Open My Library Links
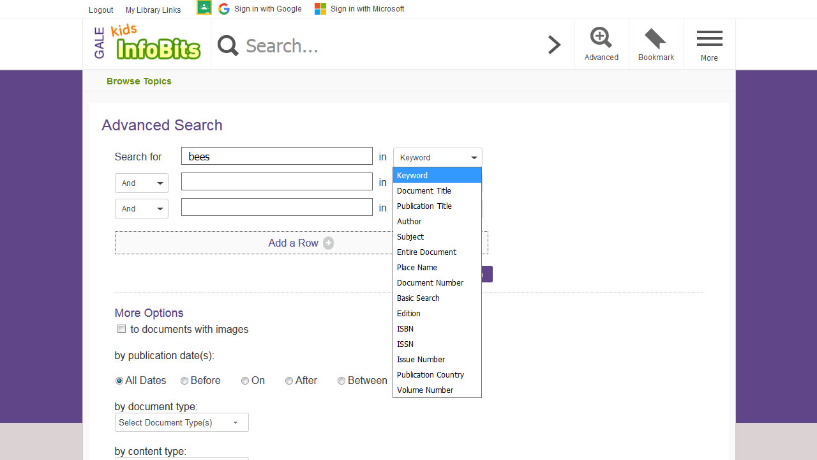Image resolution: width=817 pixels, height=460 pixels. click(x=153, y=10)
